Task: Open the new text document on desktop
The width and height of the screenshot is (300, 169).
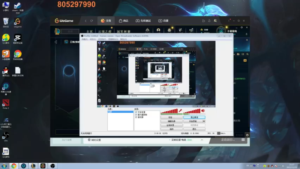Action: [x=18, y=72]
